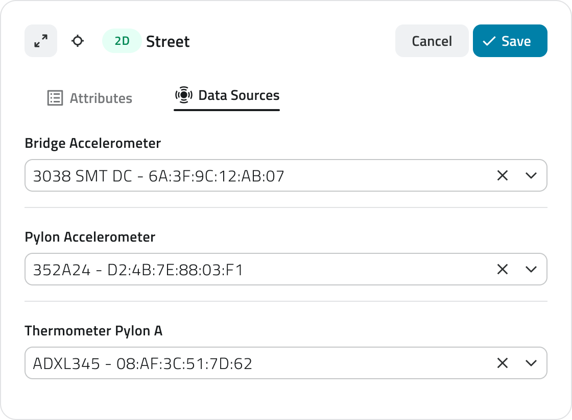Expand the Thermometer Pylon A dropdown chevron
This screenshot has height=420, width=572.
531,363
